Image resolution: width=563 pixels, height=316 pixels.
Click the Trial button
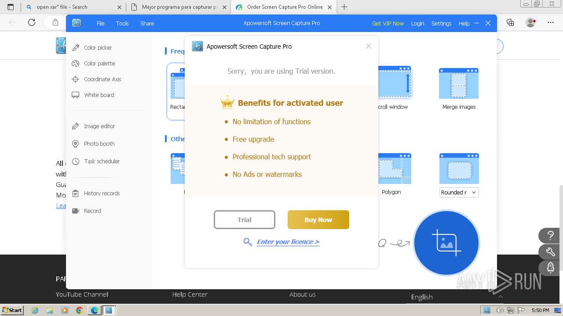click(x=245, y=220)
